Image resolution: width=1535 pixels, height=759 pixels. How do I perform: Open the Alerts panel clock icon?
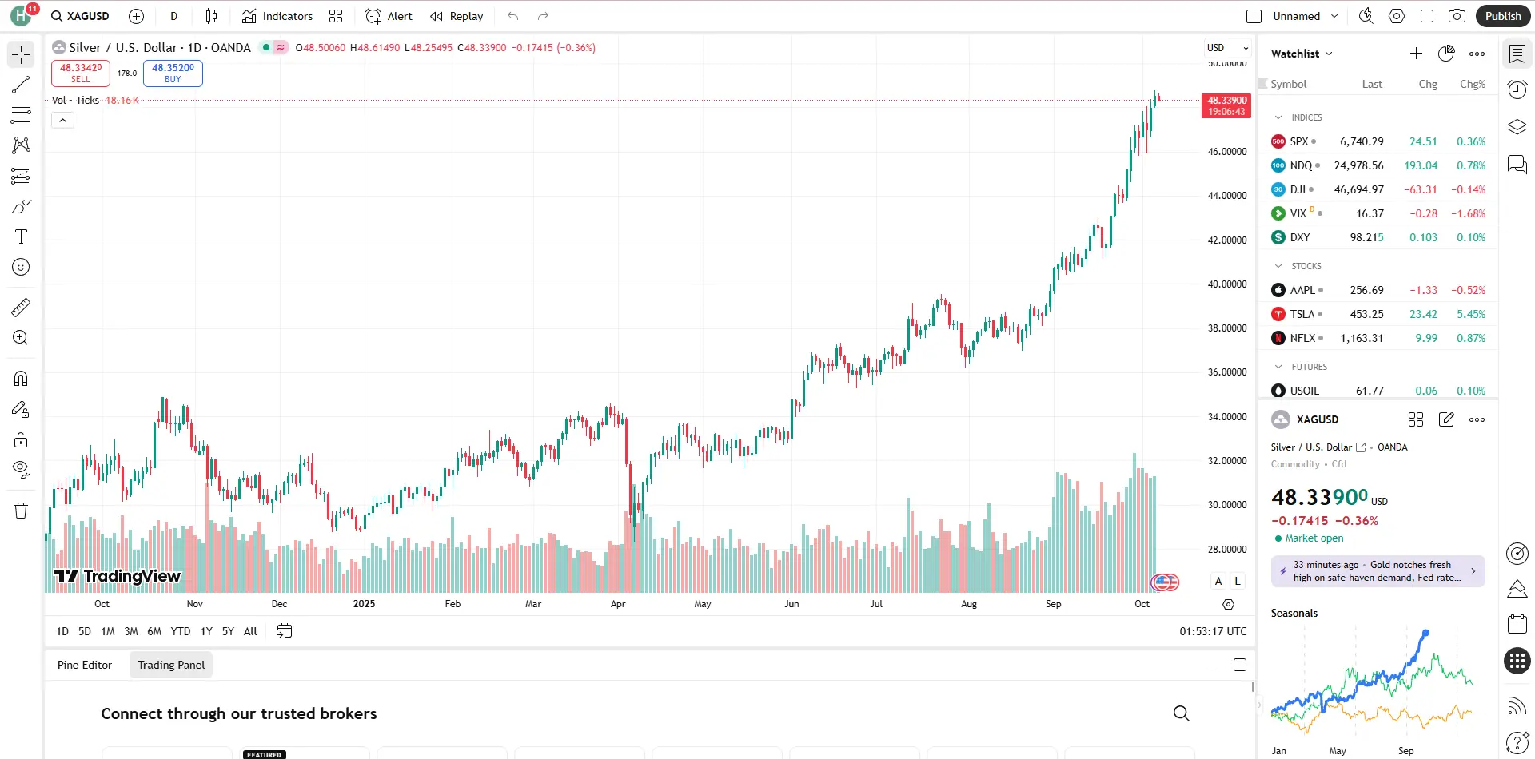point(1517,89)
